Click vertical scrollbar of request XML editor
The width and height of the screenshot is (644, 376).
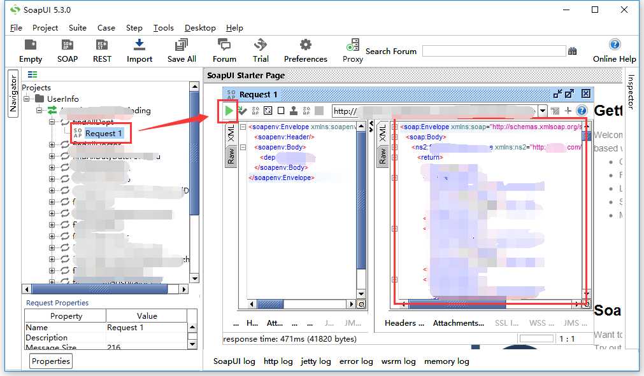coord(361,210)
